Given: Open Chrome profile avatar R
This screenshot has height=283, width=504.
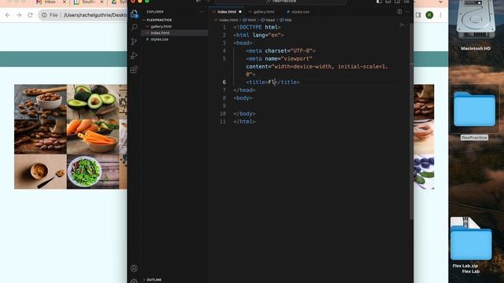Looking at the screenshot, I should tap(429, 15).
